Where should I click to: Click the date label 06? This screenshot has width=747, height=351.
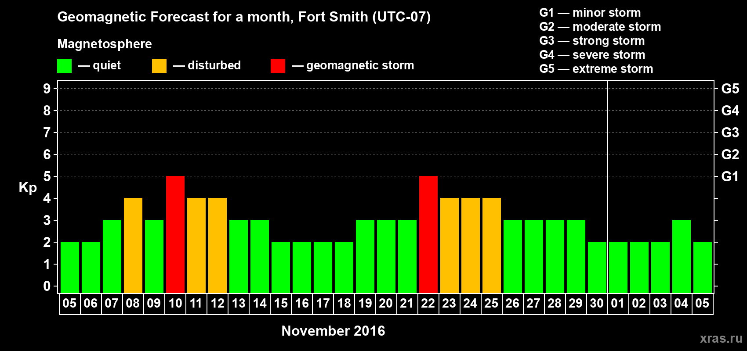coord(91,303)
